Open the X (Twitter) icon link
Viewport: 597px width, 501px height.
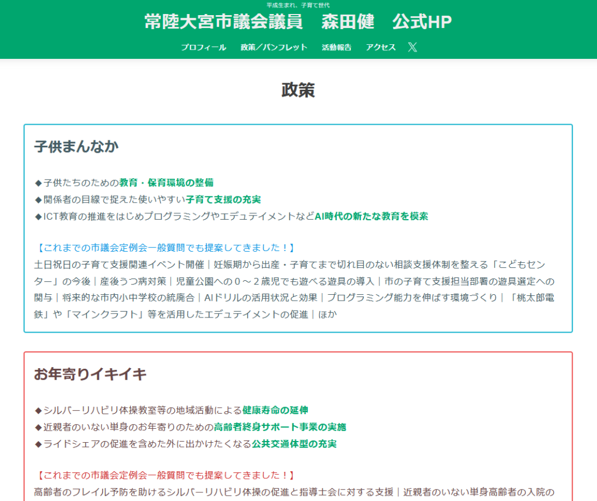point(412,47)
